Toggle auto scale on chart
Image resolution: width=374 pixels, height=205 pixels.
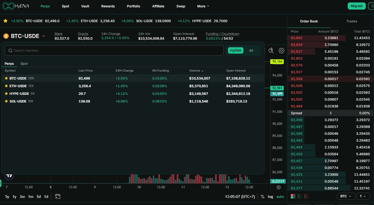tap(280, 196)
